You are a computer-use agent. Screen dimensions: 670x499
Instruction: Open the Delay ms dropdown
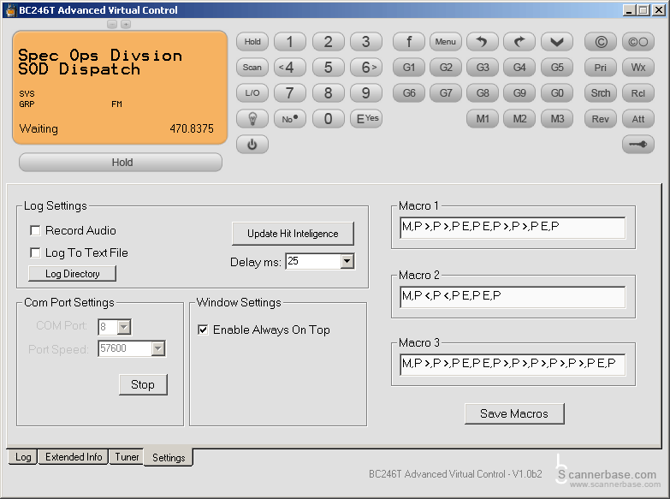[347, 261]
